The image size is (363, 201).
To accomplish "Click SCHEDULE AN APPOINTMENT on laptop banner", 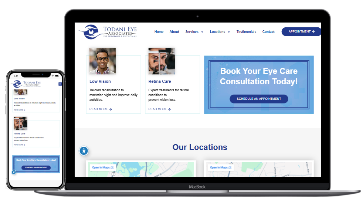I will point(259,99).
